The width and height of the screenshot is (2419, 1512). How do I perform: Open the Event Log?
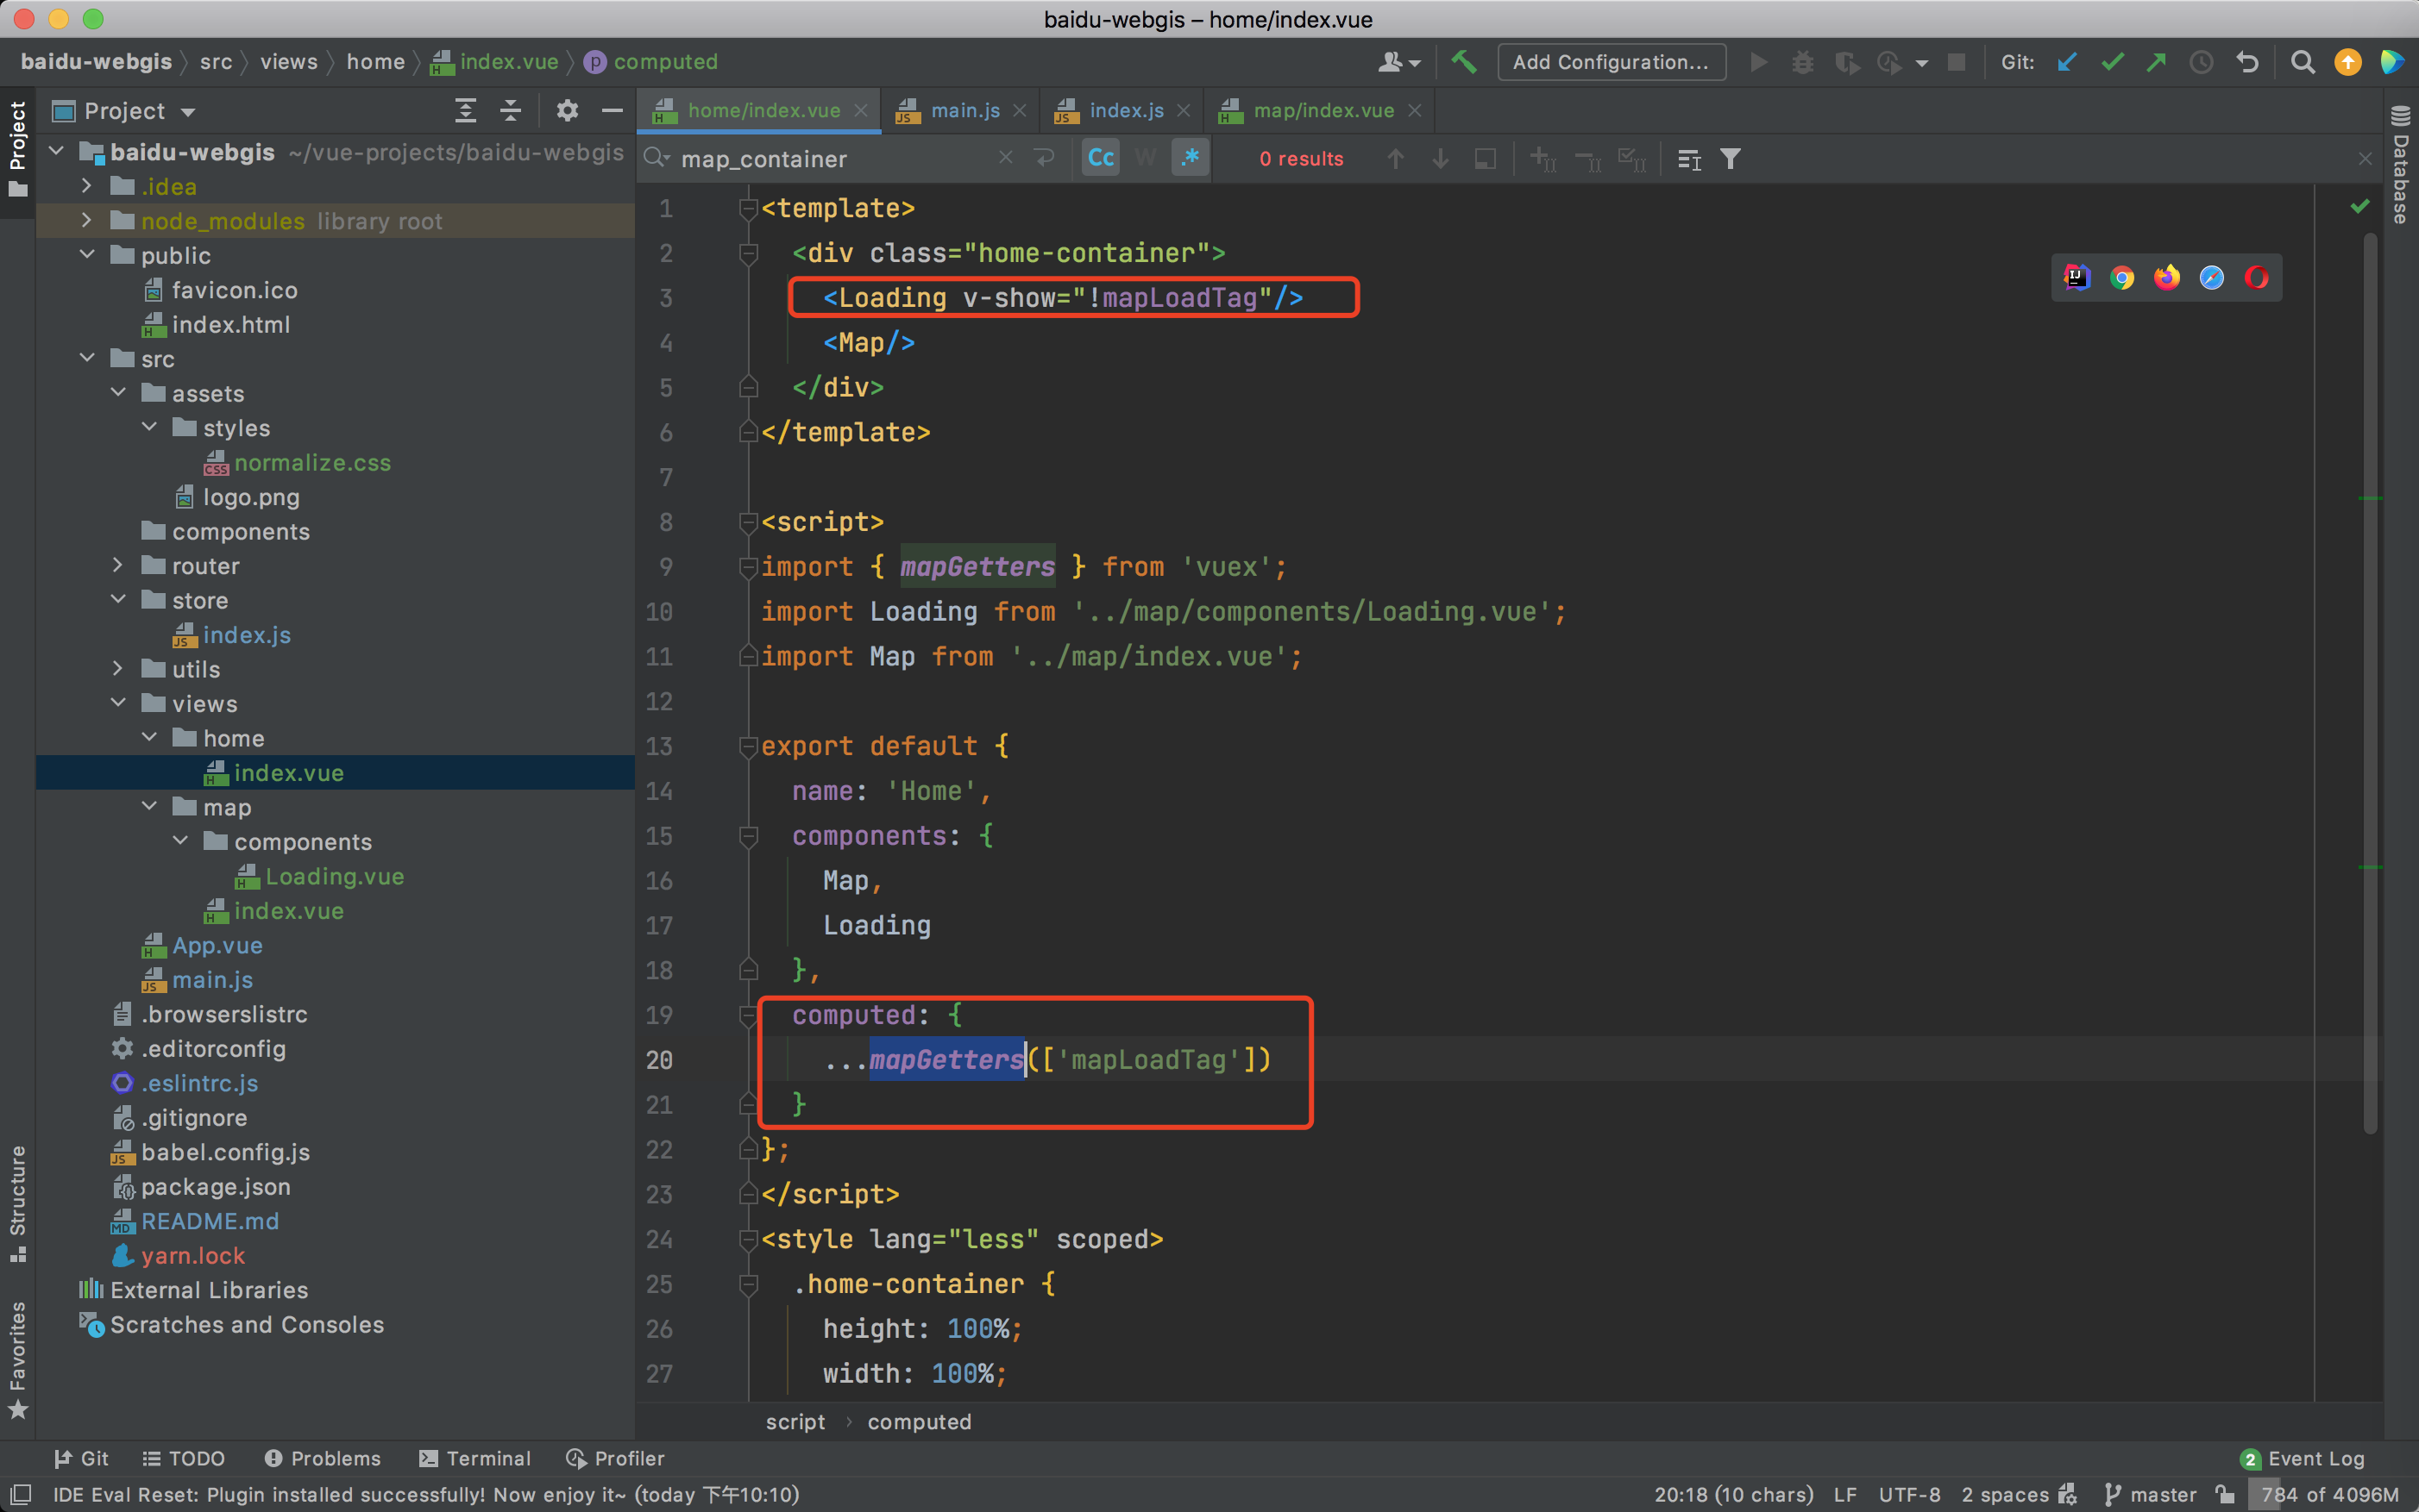2302,1458
